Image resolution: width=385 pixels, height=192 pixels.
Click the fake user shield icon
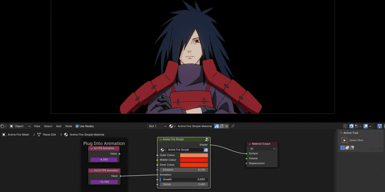[x=217, y=126]
